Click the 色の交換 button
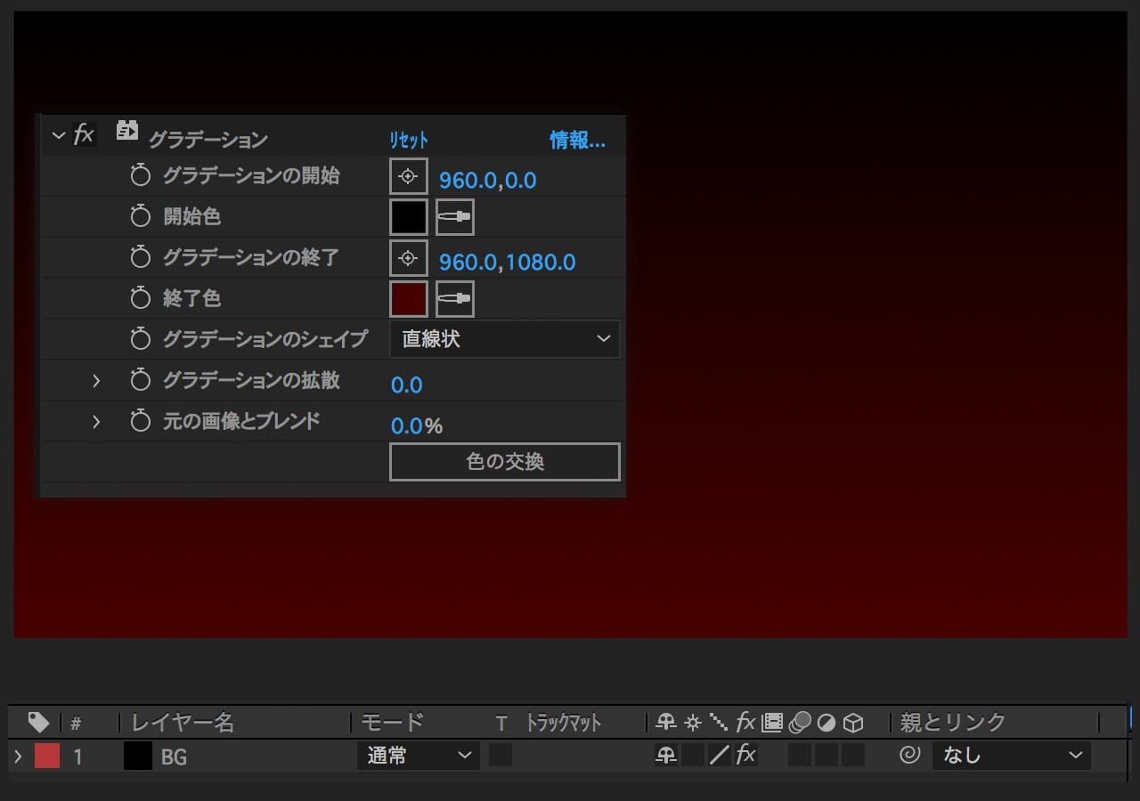 (504, 462)
